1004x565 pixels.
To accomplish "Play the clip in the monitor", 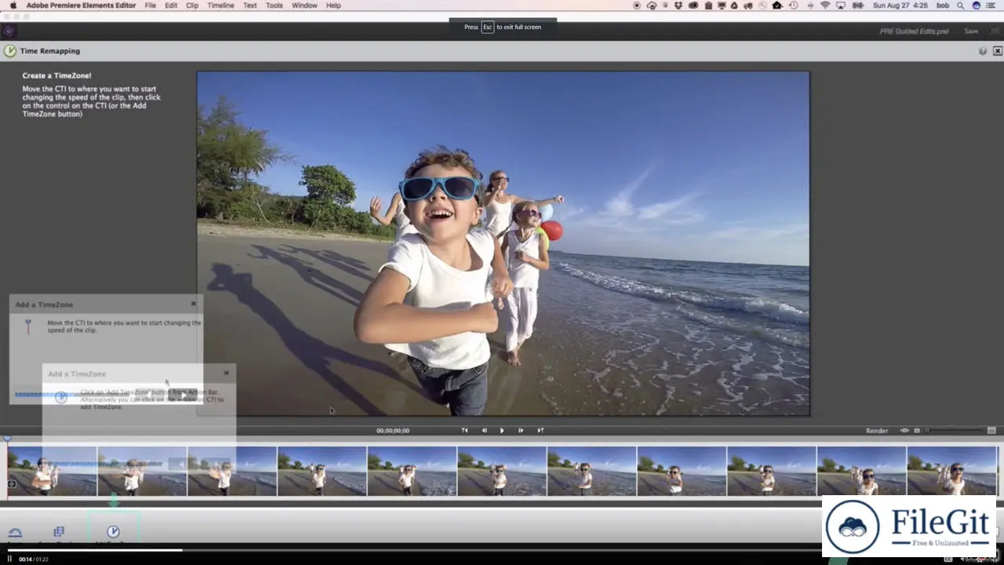I will (502, 430).
